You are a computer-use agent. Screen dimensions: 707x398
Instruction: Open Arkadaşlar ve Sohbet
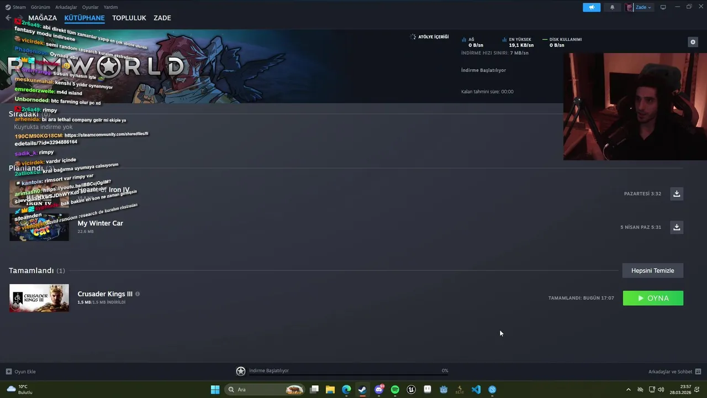click(x=674, y=371)
